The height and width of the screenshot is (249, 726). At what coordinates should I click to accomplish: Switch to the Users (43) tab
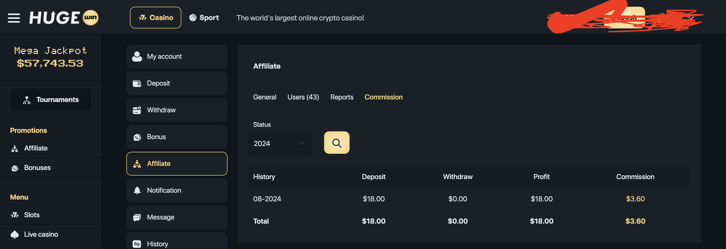tap(303, 97)
